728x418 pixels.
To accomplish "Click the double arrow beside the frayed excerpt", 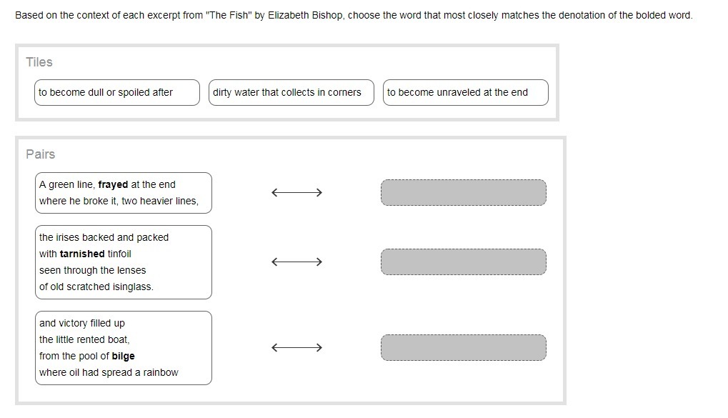I will (296, 192).
